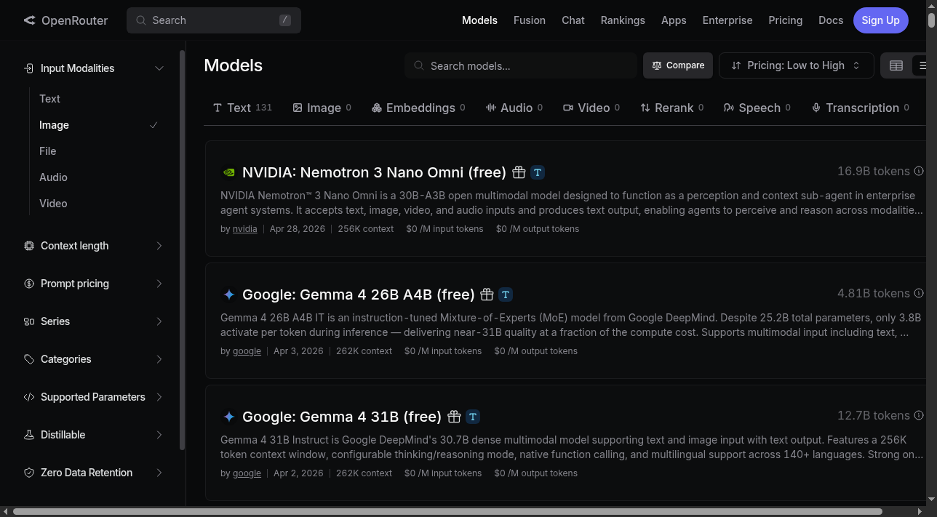Click the info icon beside 4.81B tokens

click(x=919, y=293)
